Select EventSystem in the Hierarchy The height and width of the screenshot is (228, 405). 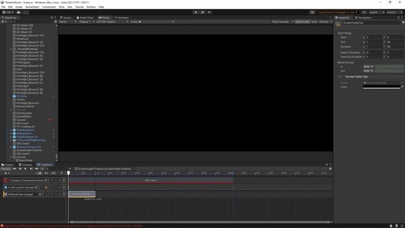[24, 113]
